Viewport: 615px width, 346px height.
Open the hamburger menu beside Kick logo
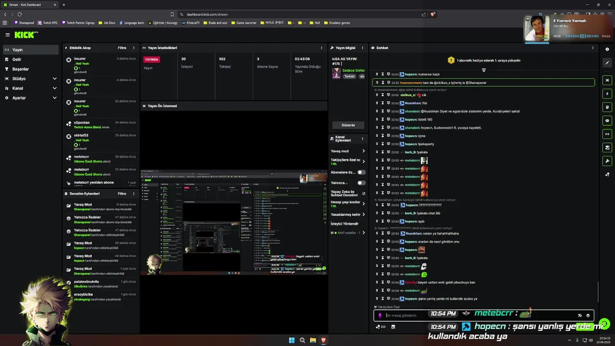coord(8,35)
